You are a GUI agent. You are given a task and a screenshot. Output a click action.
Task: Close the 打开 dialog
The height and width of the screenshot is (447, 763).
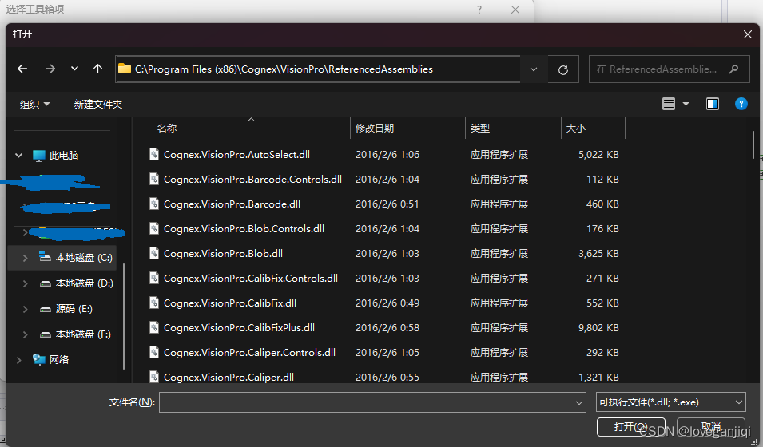[x=748, y=34]
